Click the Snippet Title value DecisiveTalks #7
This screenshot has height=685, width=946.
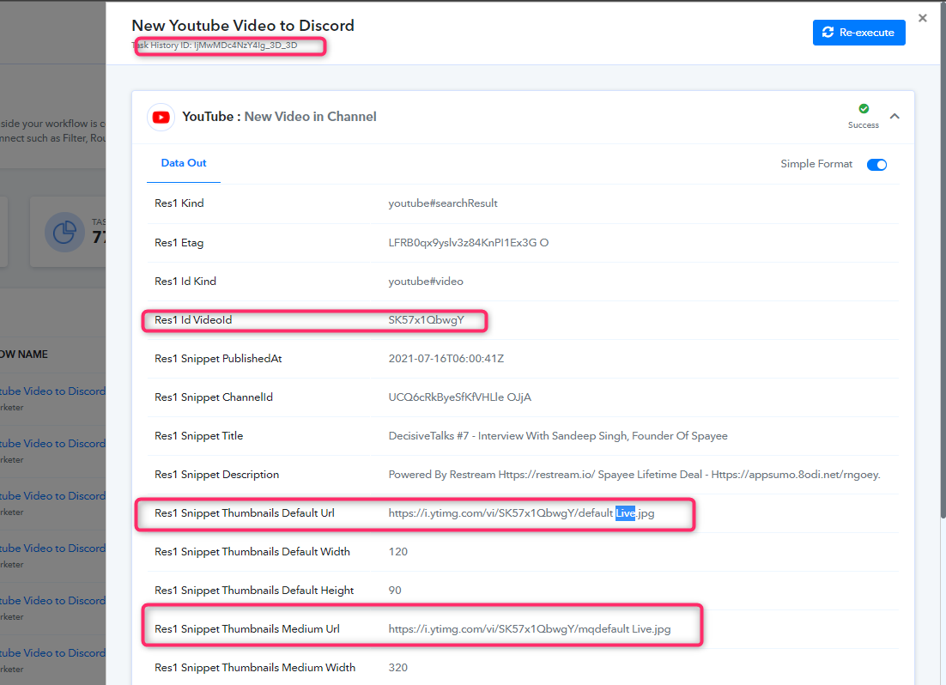(558, 436)
